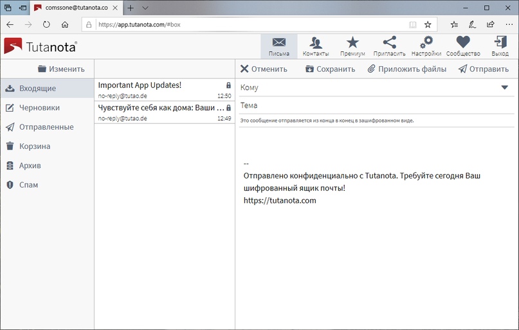Save the draft with Сохранить

pyautogui.click(x=330, y=69)
